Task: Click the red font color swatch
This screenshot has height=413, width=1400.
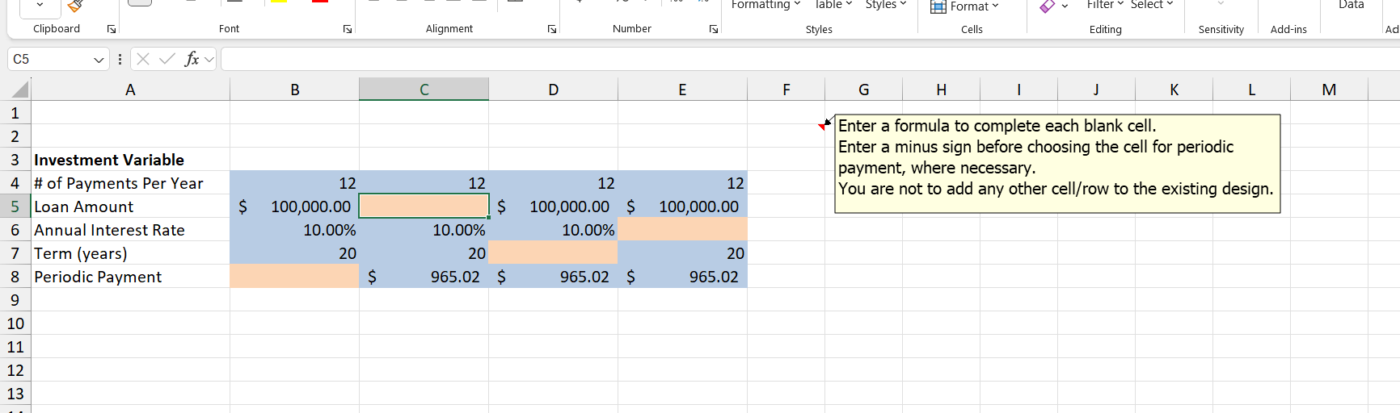Action: coord(320,2)
